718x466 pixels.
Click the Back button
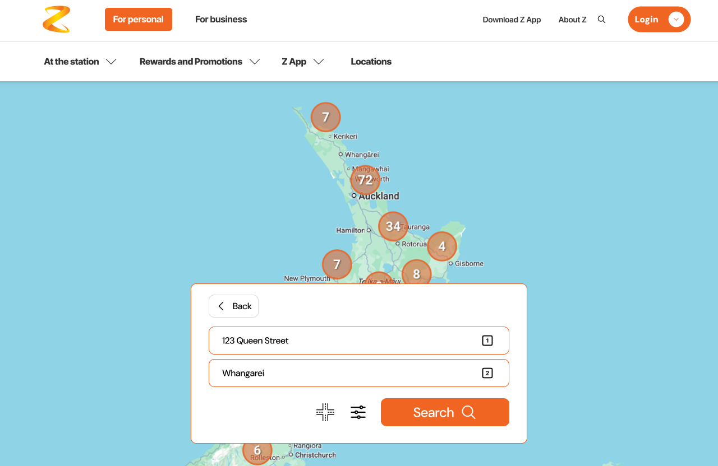point(233,306)
